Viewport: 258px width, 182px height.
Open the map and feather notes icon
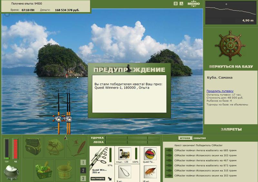click(x=77, y=147)
